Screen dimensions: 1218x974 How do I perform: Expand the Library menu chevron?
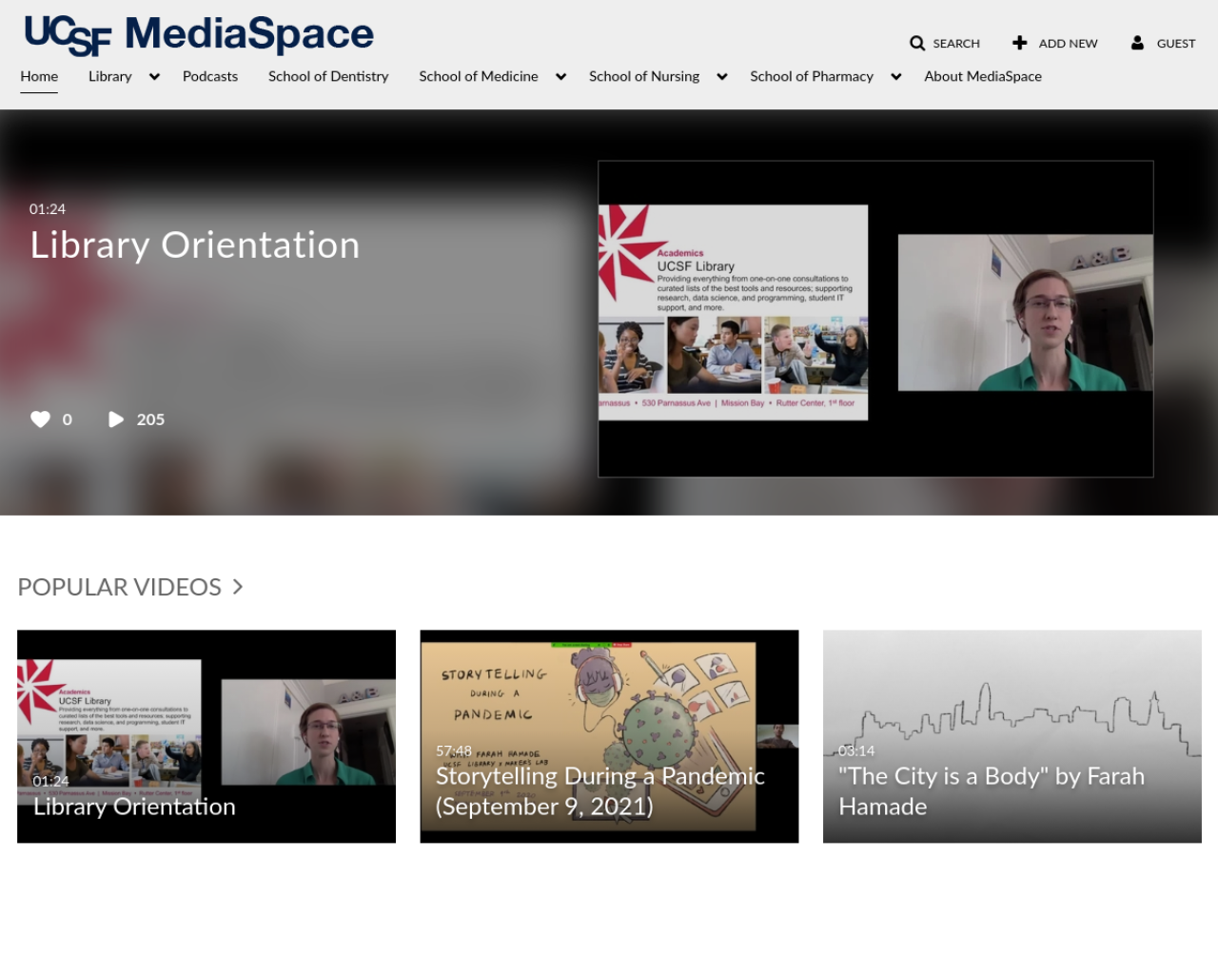coord(154,77)
